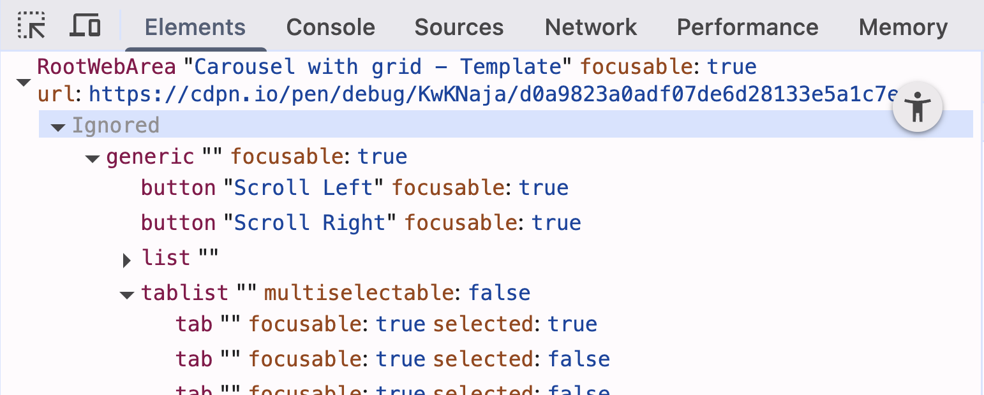The width and height of the screenshot is (984, 395).
Task: Select the Scroll Left button node
Action: [287, 187]
